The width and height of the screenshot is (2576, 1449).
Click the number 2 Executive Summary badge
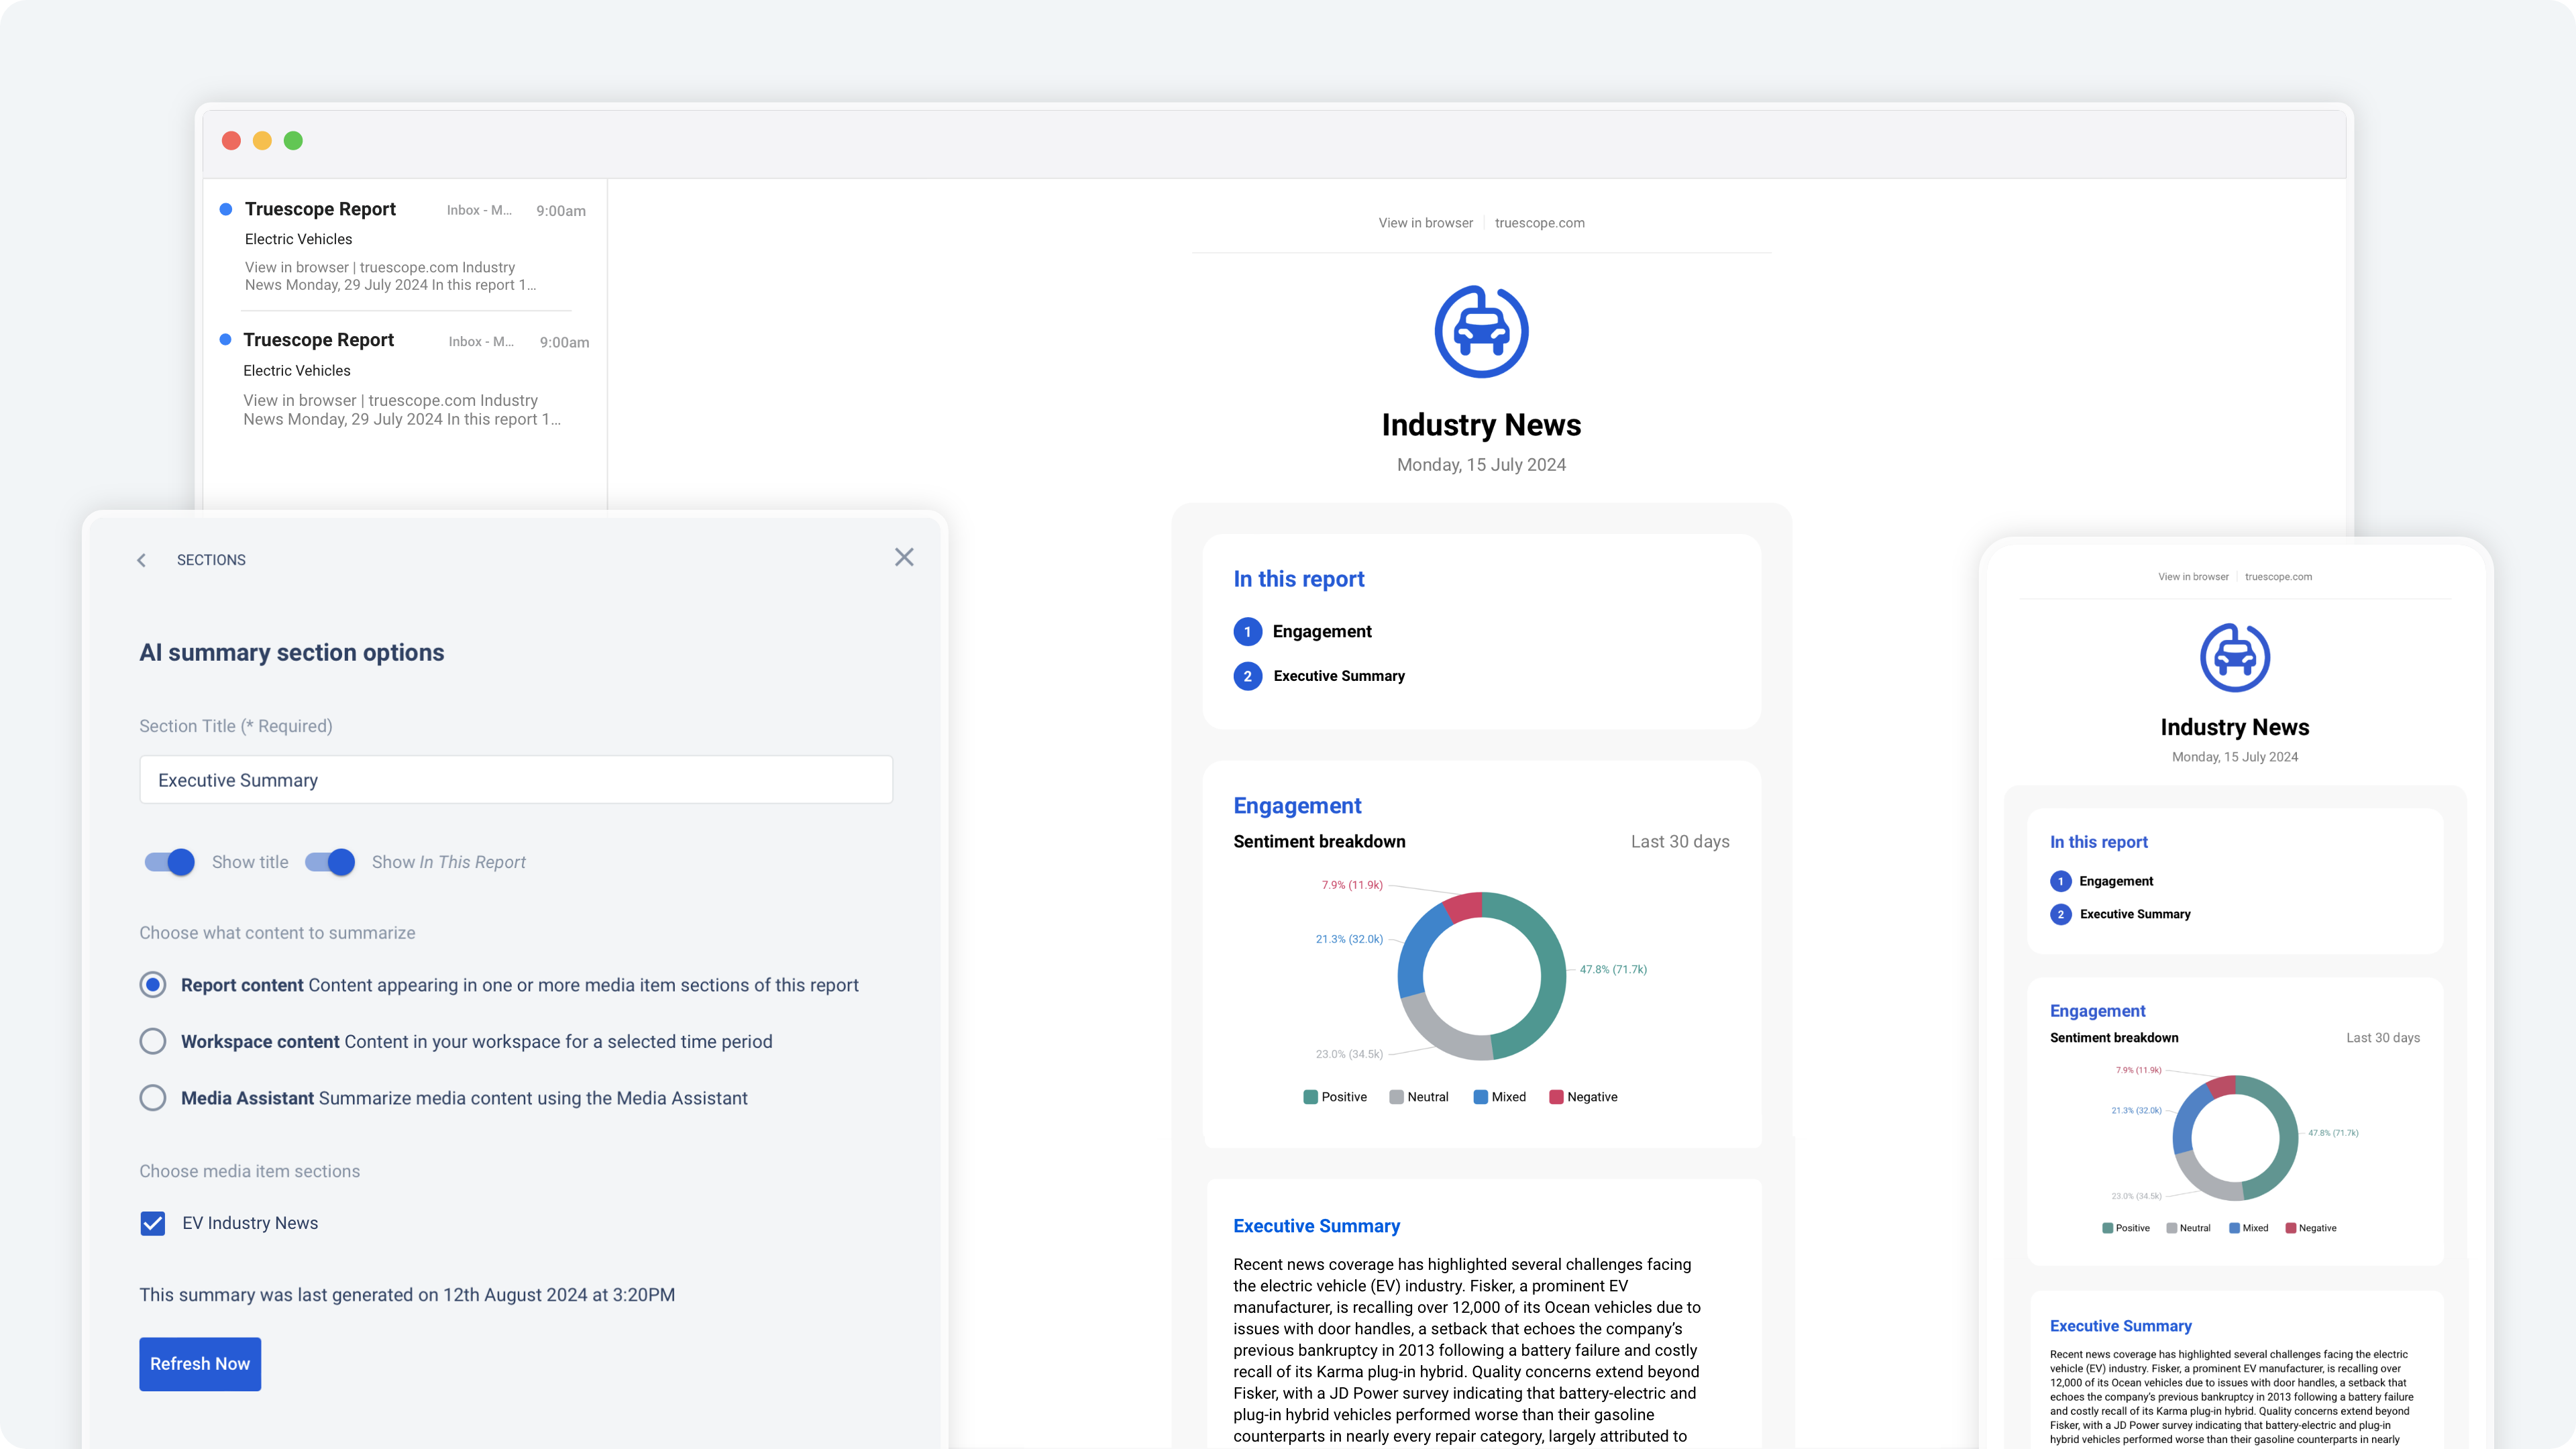pyautogui.click(x=1247, y=677)
